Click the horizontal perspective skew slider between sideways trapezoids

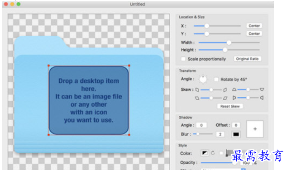(248, 98)
